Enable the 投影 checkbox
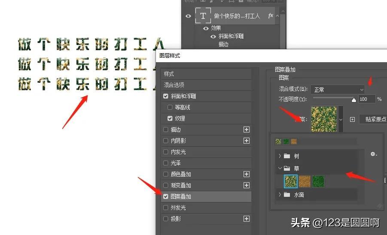Screen dimensions: 387x235 pos(166,219)
